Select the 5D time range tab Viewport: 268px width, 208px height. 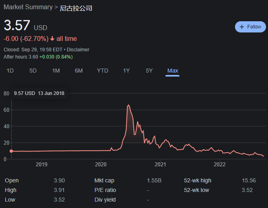coord(33,71)
